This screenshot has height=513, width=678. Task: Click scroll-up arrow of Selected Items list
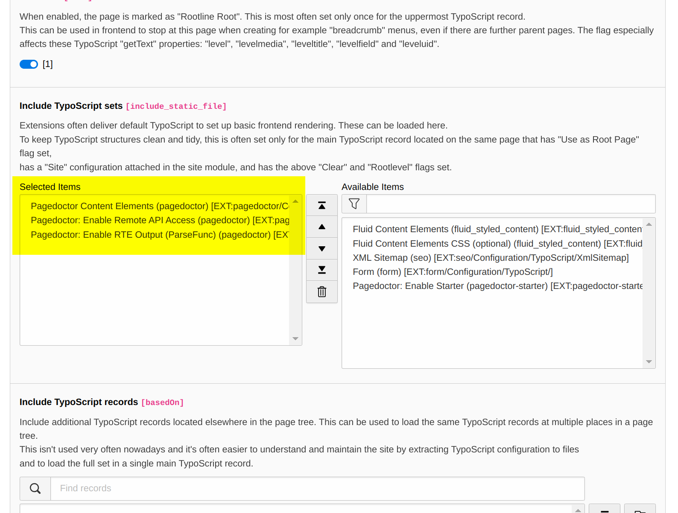[x=295, y=201]
